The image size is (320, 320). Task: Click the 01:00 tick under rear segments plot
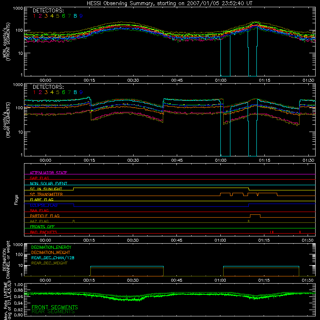[221, 160]
